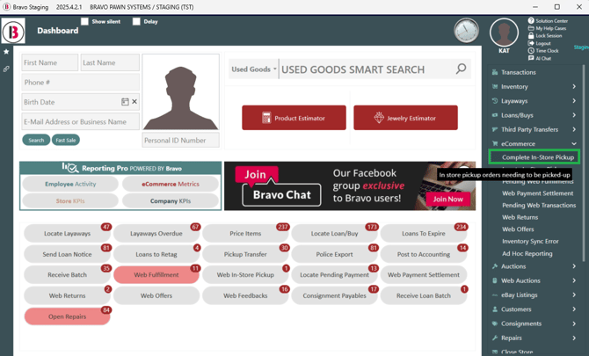589x356 pixels.
Task: Open Consignment Payables tile
Action: point(334,295)
